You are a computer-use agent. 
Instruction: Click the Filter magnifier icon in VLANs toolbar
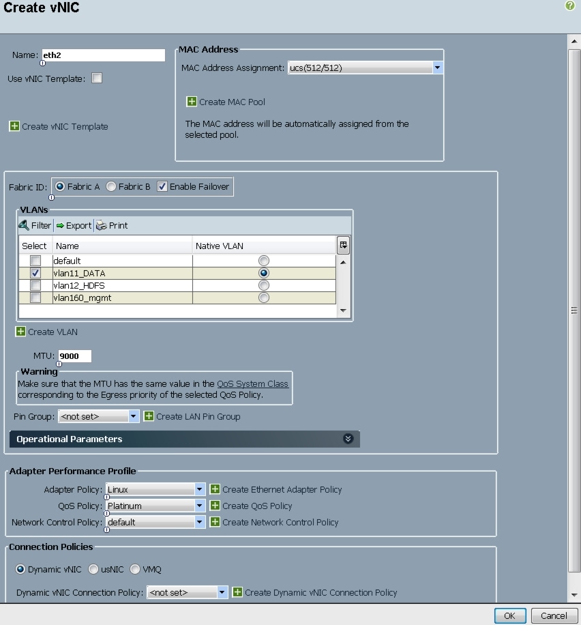[24, 225]
